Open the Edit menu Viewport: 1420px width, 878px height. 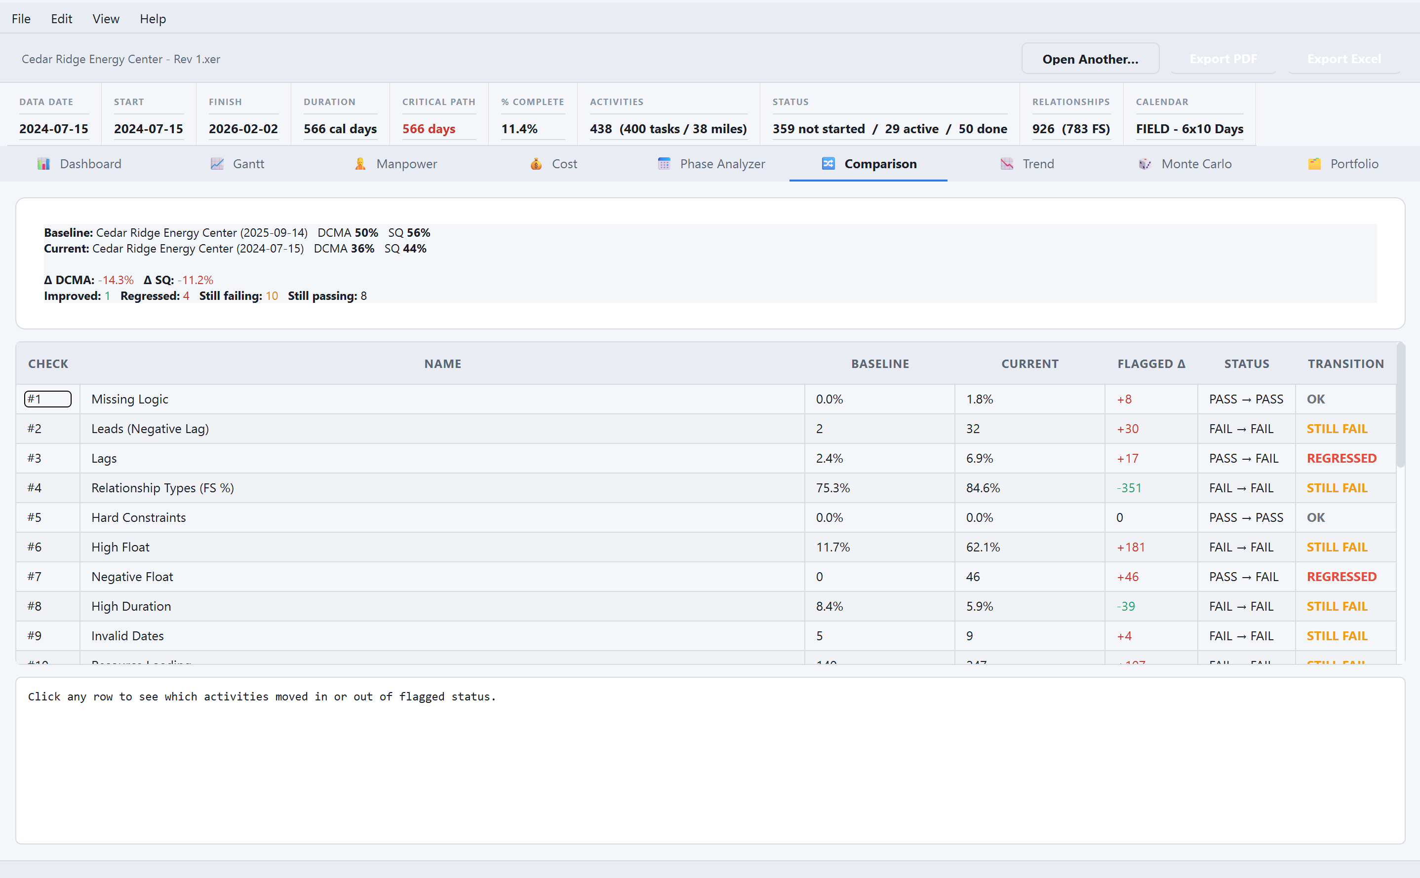62,19
